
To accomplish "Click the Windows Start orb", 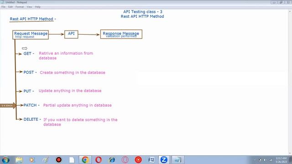I will pyautogui.click(x=5, y=160).
